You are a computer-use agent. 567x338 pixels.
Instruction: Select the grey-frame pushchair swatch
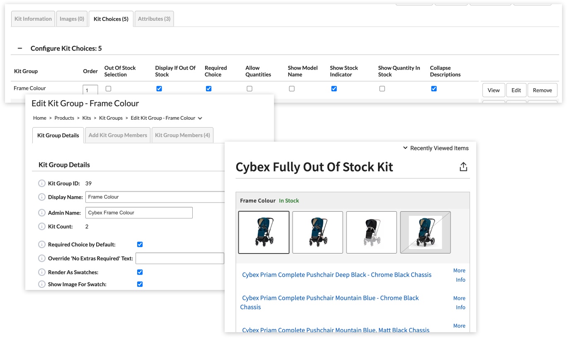click(x=371, y=232)
